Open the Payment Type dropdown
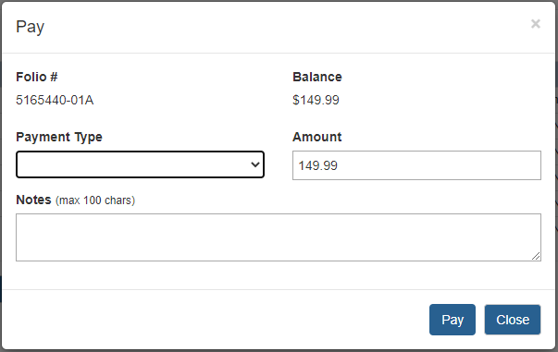 pos(140,164)
